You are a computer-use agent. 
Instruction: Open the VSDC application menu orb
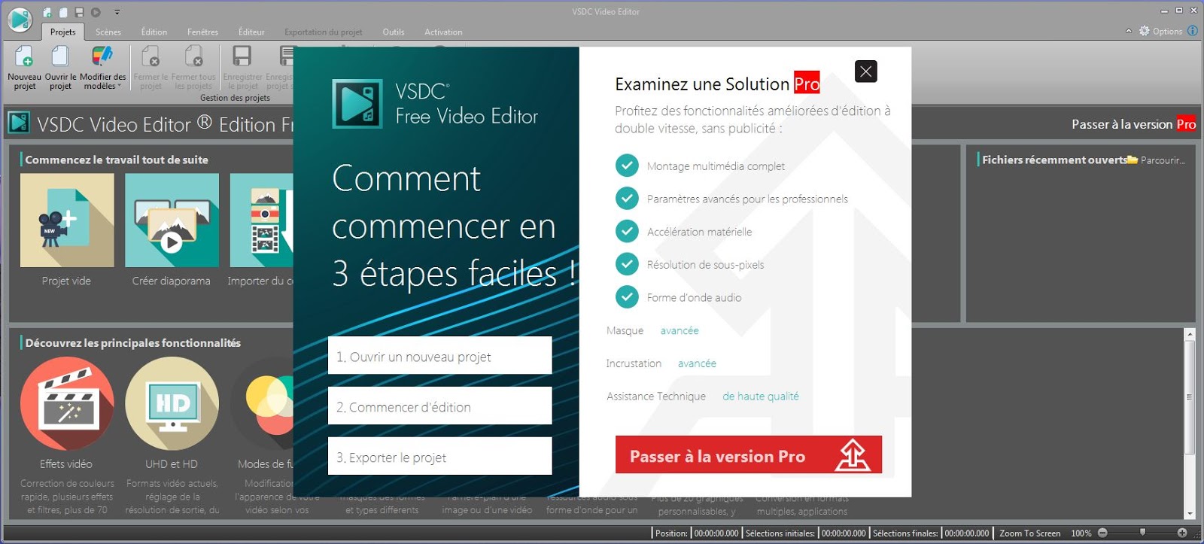tap(20, 20)
